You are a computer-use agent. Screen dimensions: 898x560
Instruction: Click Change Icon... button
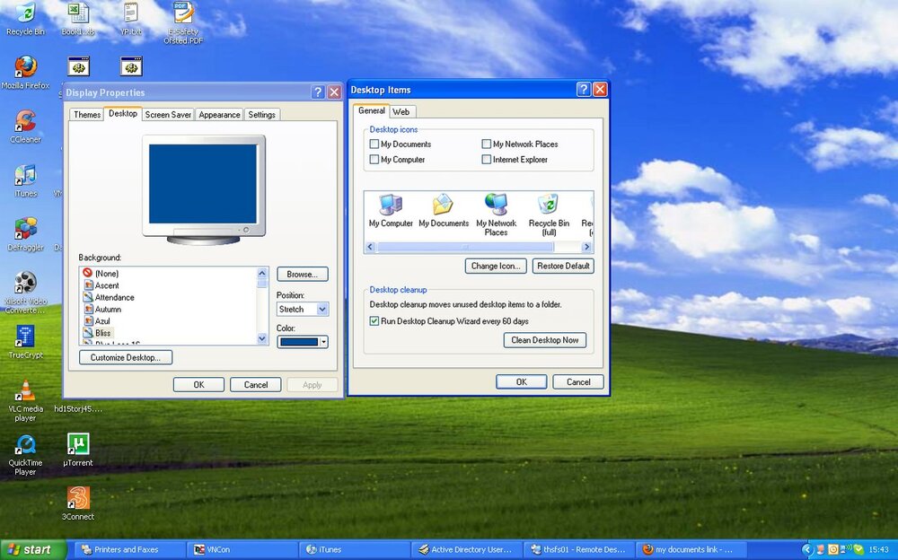496,266
